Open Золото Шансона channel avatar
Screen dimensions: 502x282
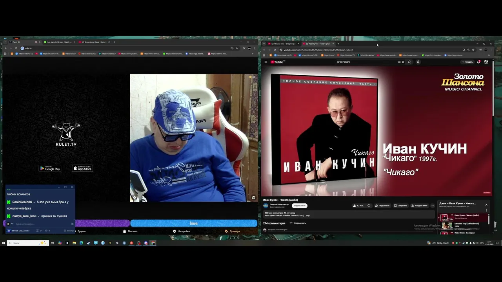[x=266, y=206]
